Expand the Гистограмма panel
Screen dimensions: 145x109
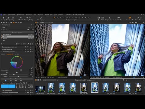[1, 25]
